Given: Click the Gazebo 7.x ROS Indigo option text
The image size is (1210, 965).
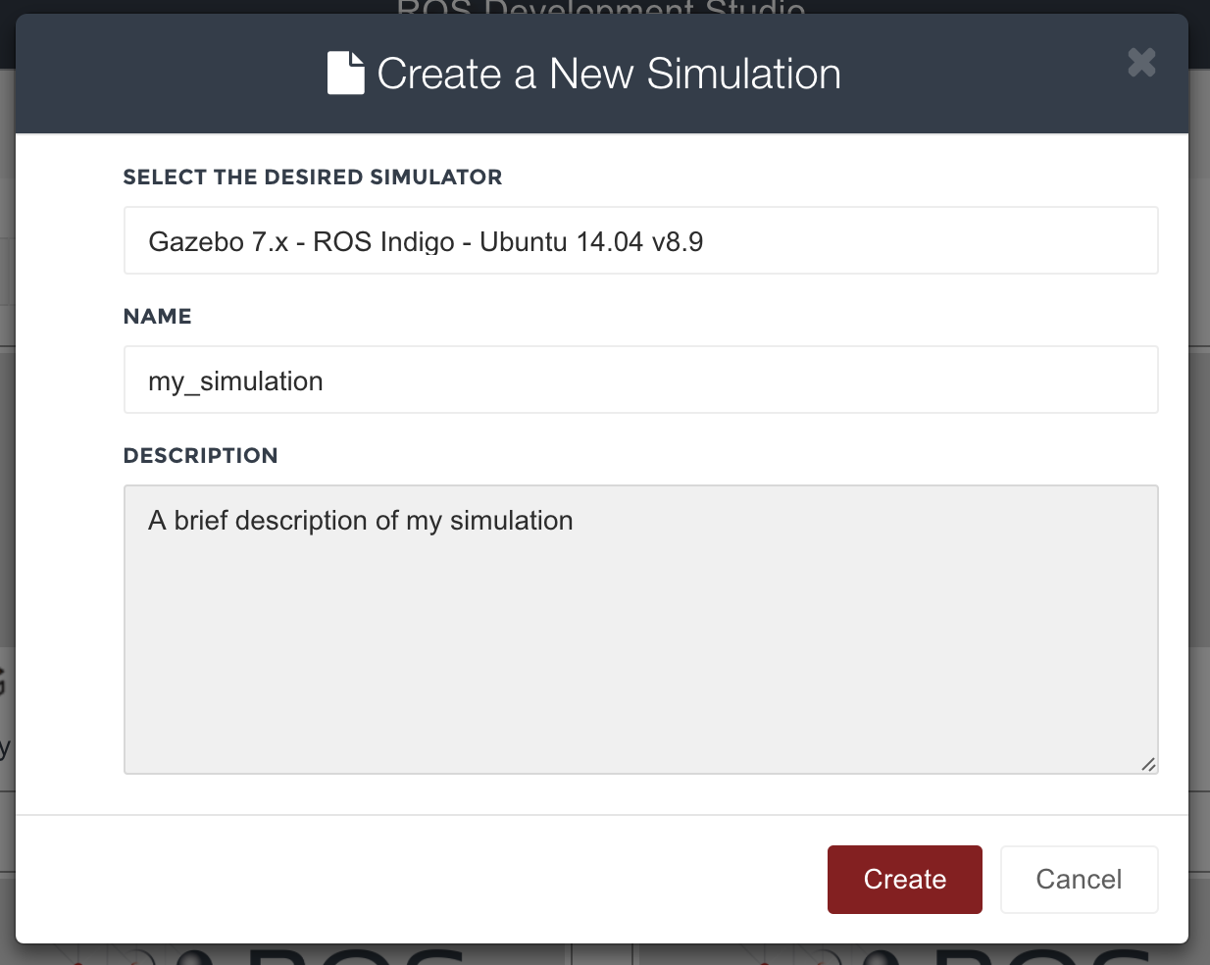Looking at the screenshot, I should [426, 241].
